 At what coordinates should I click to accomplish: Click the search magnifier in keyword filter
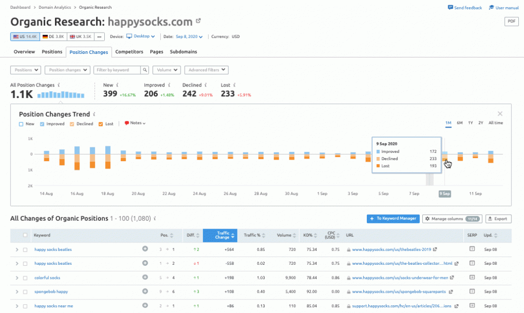[x=145, y=70]
